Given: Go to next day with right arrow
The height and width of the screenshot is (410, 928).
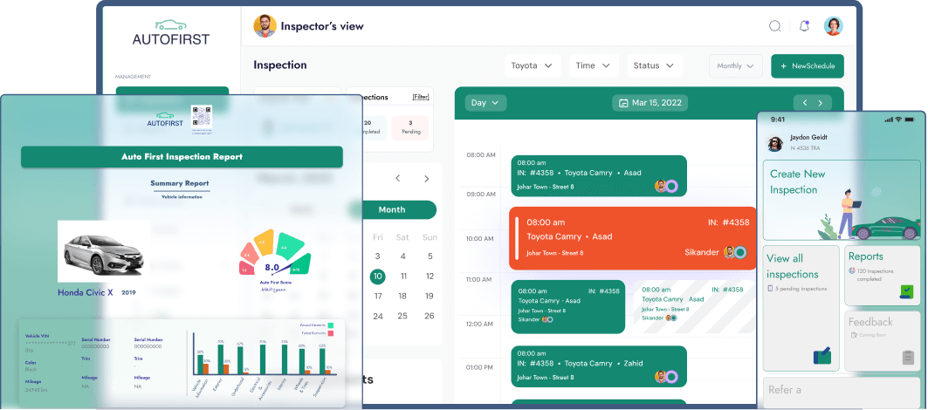Looking at the screenshot, I should point(821,103).
